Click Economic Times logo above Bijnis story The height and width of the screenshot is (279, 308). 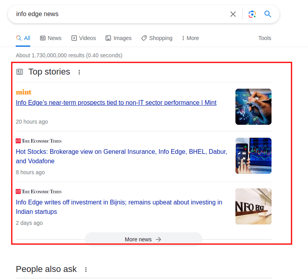click(x=39, y=191)
